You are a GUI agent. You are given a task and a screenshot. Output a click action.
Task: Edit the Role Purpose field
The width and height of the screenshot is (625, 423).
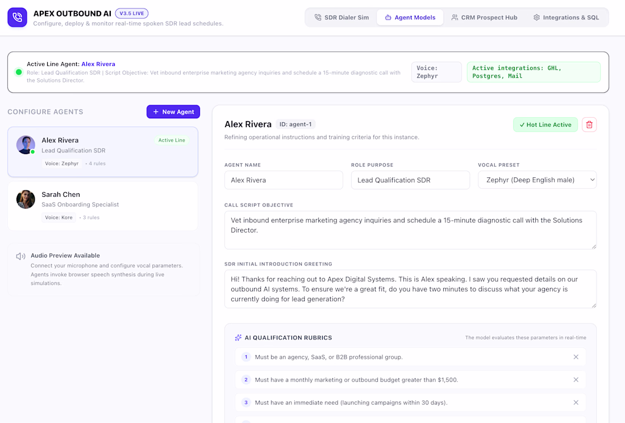click(410, 180)
